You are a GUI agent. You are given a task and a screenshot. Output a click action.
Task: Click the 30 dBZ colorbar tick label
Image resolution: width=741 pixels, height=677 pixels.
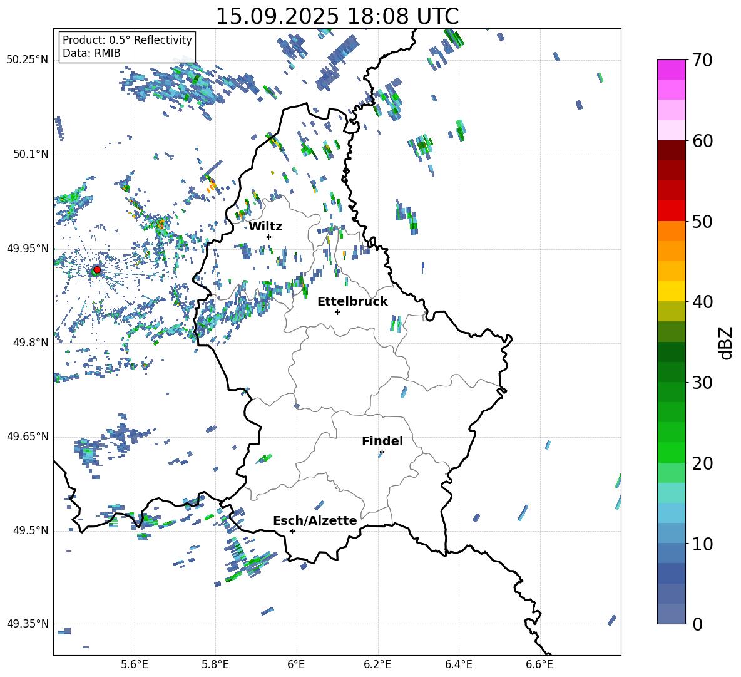[702, 383]
